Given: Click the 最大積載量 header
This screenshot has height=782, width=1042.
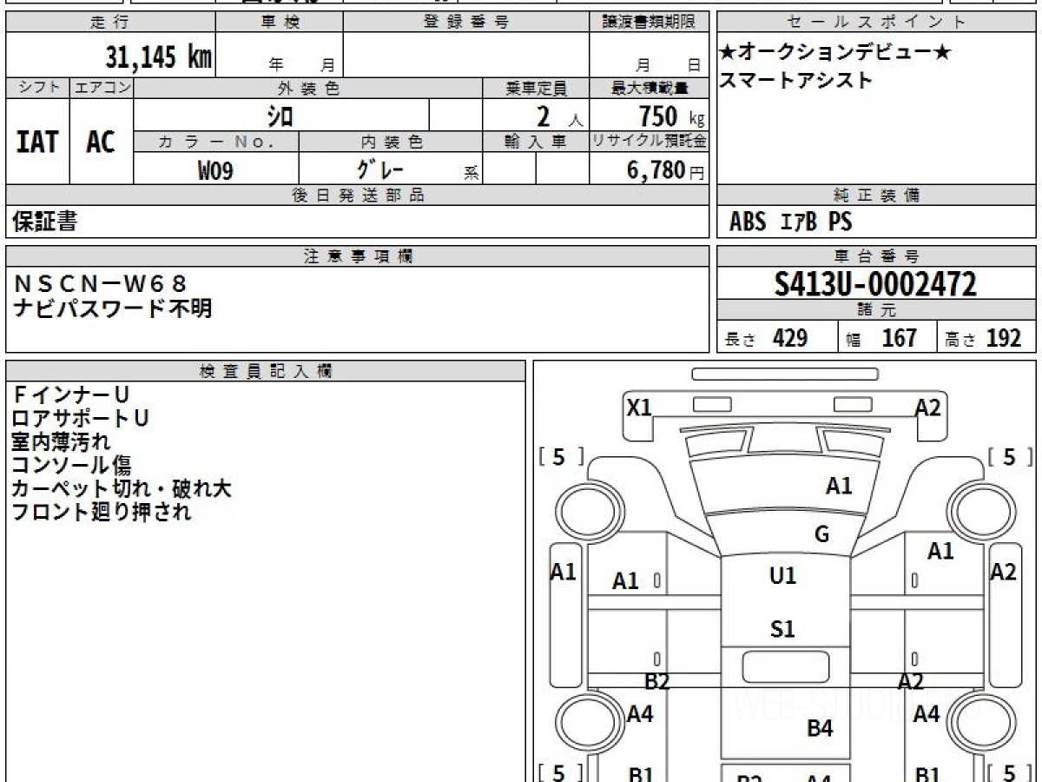Looking at the screenshot, I should click(x=650, y=88).
